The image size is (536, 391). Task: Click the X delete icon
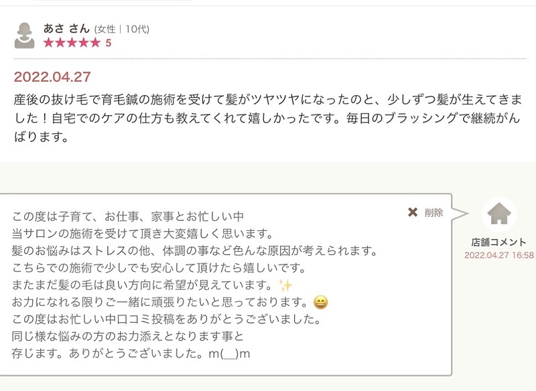413,212
